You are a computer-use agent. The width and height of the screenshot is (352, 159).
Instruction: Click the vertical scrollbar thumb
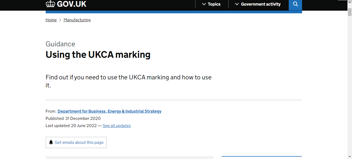[x=350, y=12]
